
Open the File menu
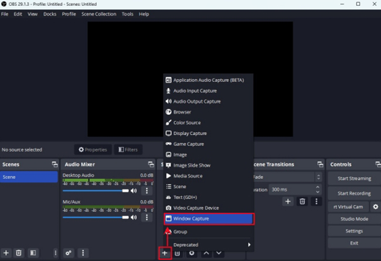5,14
